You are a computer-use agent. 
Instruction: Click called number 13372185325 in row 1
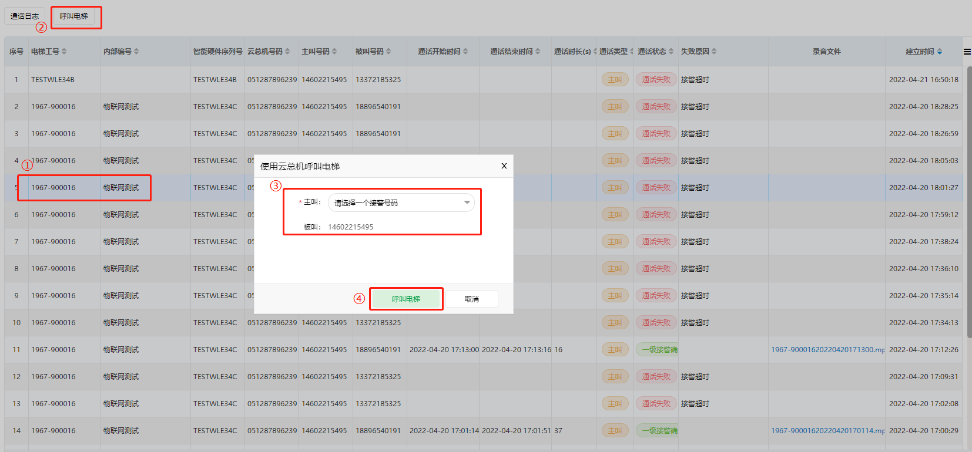tap(378, 80)
